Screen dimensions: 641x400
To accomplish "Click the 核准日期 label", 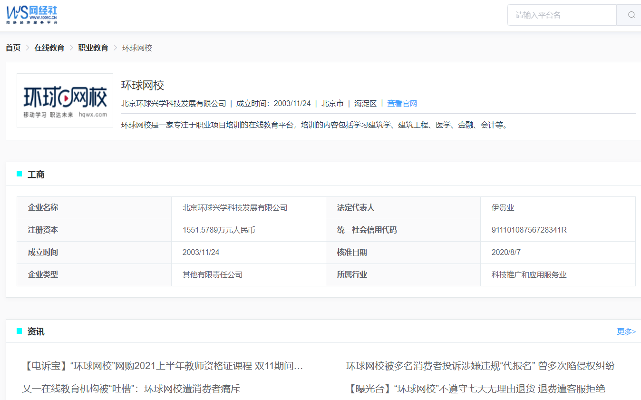I will click(352, 253).
